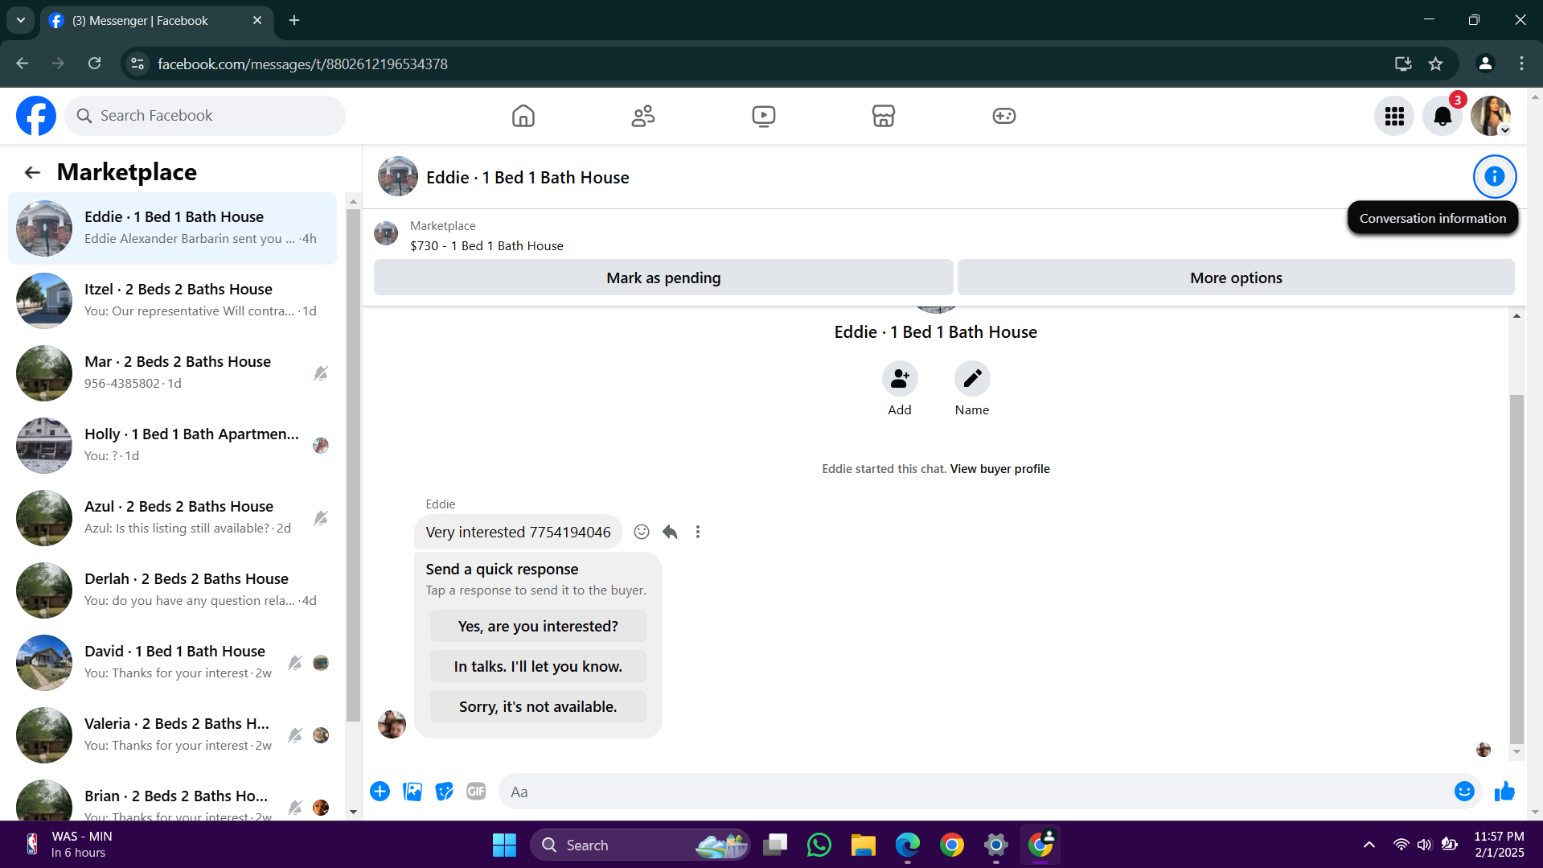This screenshot has width=1543, height=868.
Task: Edit the chat Name with pencil icon
Action: tap(972, 378)
